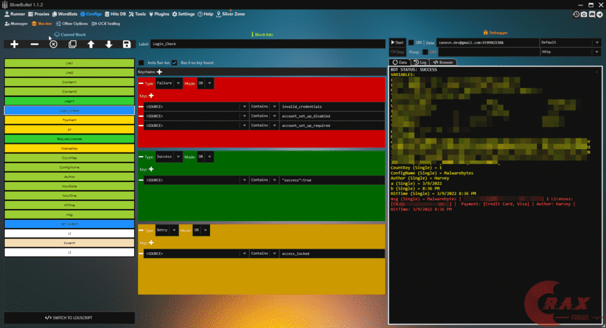606x328 pixels.
Task: Switch to the Log tab in debugger
Action: 421,62
